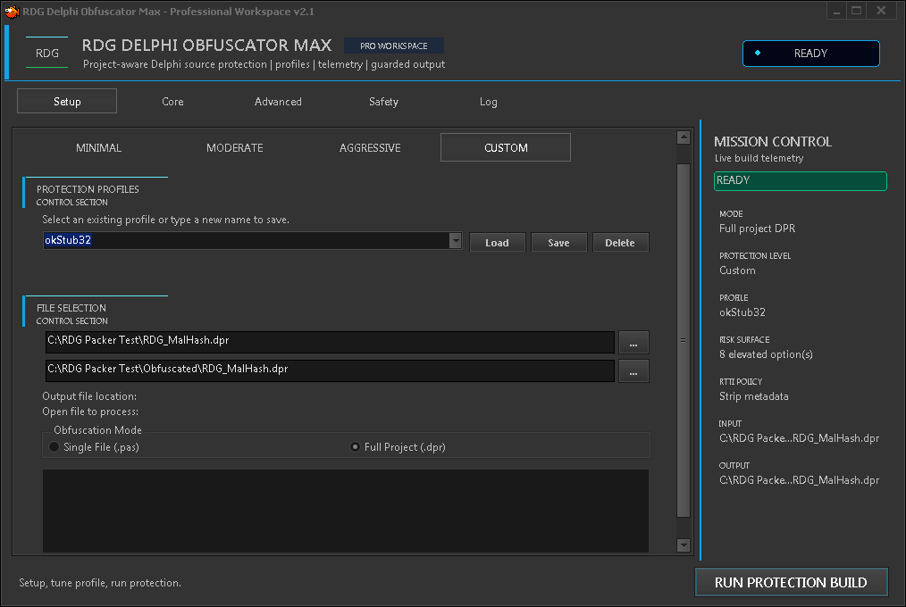906x607 pixels.
Task: Run the protection build
Action: pyautogui.click(x=791, y=582)
